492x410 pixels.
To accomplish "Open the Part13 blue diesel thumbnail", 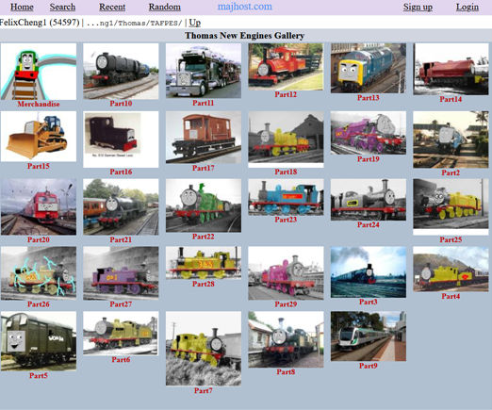I will click(x=369, y=69).
